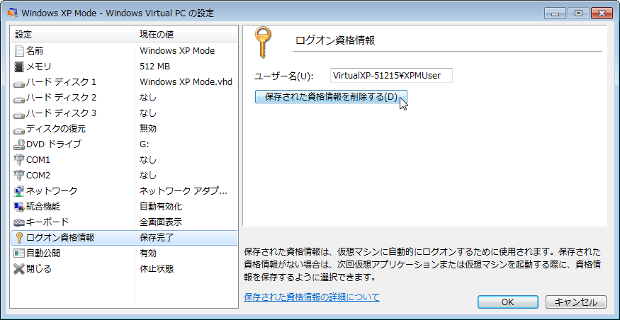620x320 pixels.
Task: Confirm settings with the OK button
Action: pos(508,302)
